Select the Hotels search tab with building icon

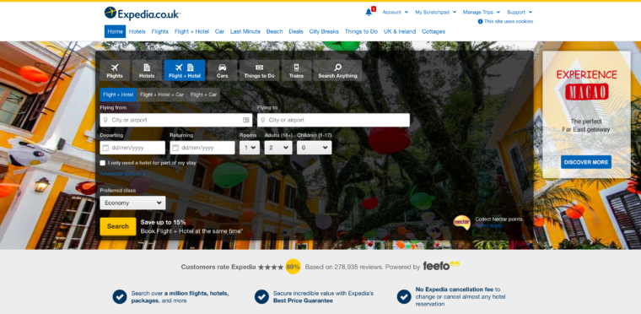(x=147, y=70)
